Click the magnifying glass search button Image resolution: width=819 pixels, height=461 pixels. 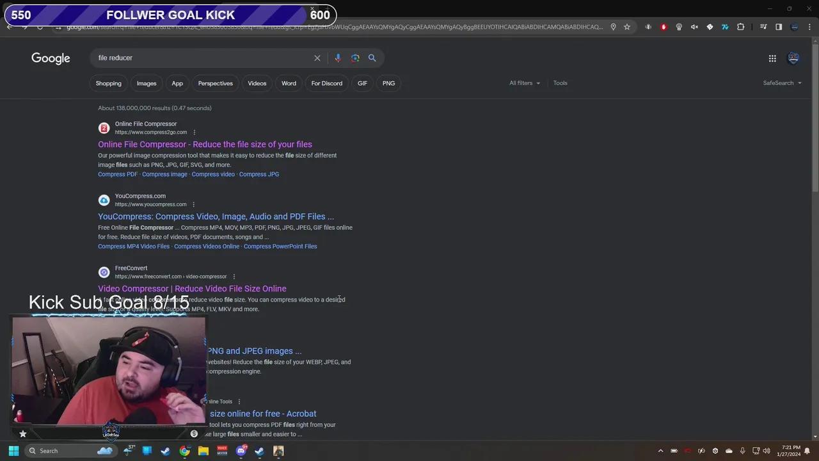point(372,58)
